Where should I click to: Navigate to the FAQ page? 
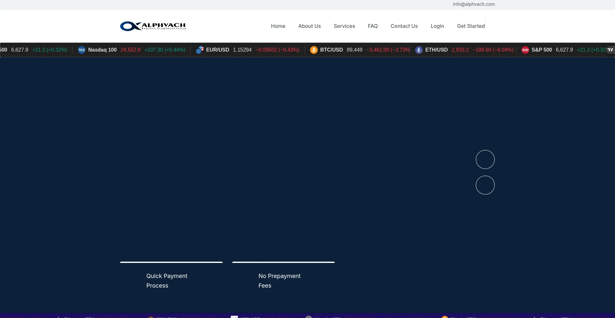point(373,26)
